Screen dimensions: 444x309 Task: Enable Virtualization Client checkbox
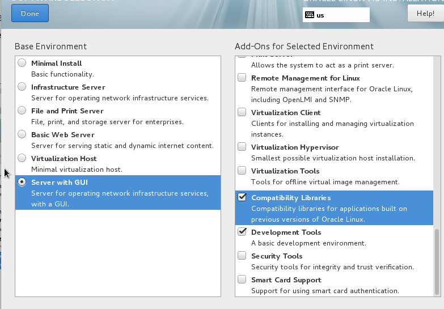coord(242,112)
